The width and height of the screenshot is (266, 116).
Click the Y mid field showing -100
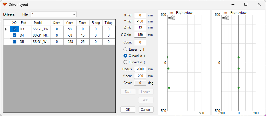140,21
